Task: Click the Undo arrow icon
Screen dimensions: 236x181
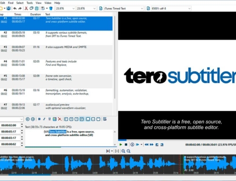Action: [15, 9]
